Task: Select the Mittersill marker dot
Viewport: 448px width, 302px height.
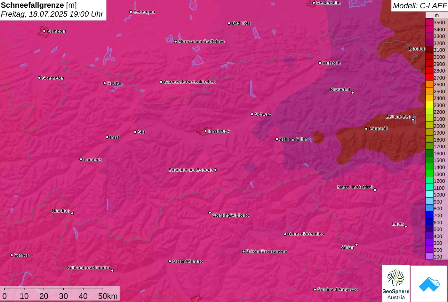Action: (366, 129)
